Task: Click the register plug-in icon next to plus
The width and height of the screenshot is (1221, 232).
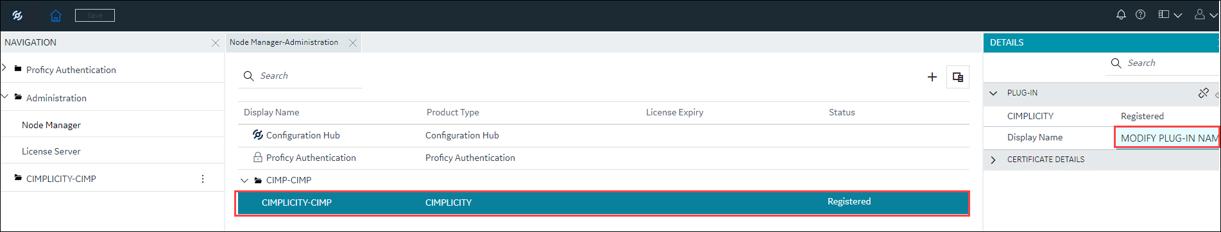Action: pyautogui.click(x=958, y=77)
